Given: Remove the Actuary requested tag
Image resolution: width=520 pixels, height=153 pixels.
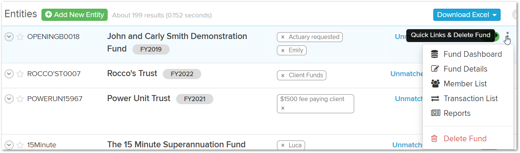Looking at the screenshot, I should (283, 37).
